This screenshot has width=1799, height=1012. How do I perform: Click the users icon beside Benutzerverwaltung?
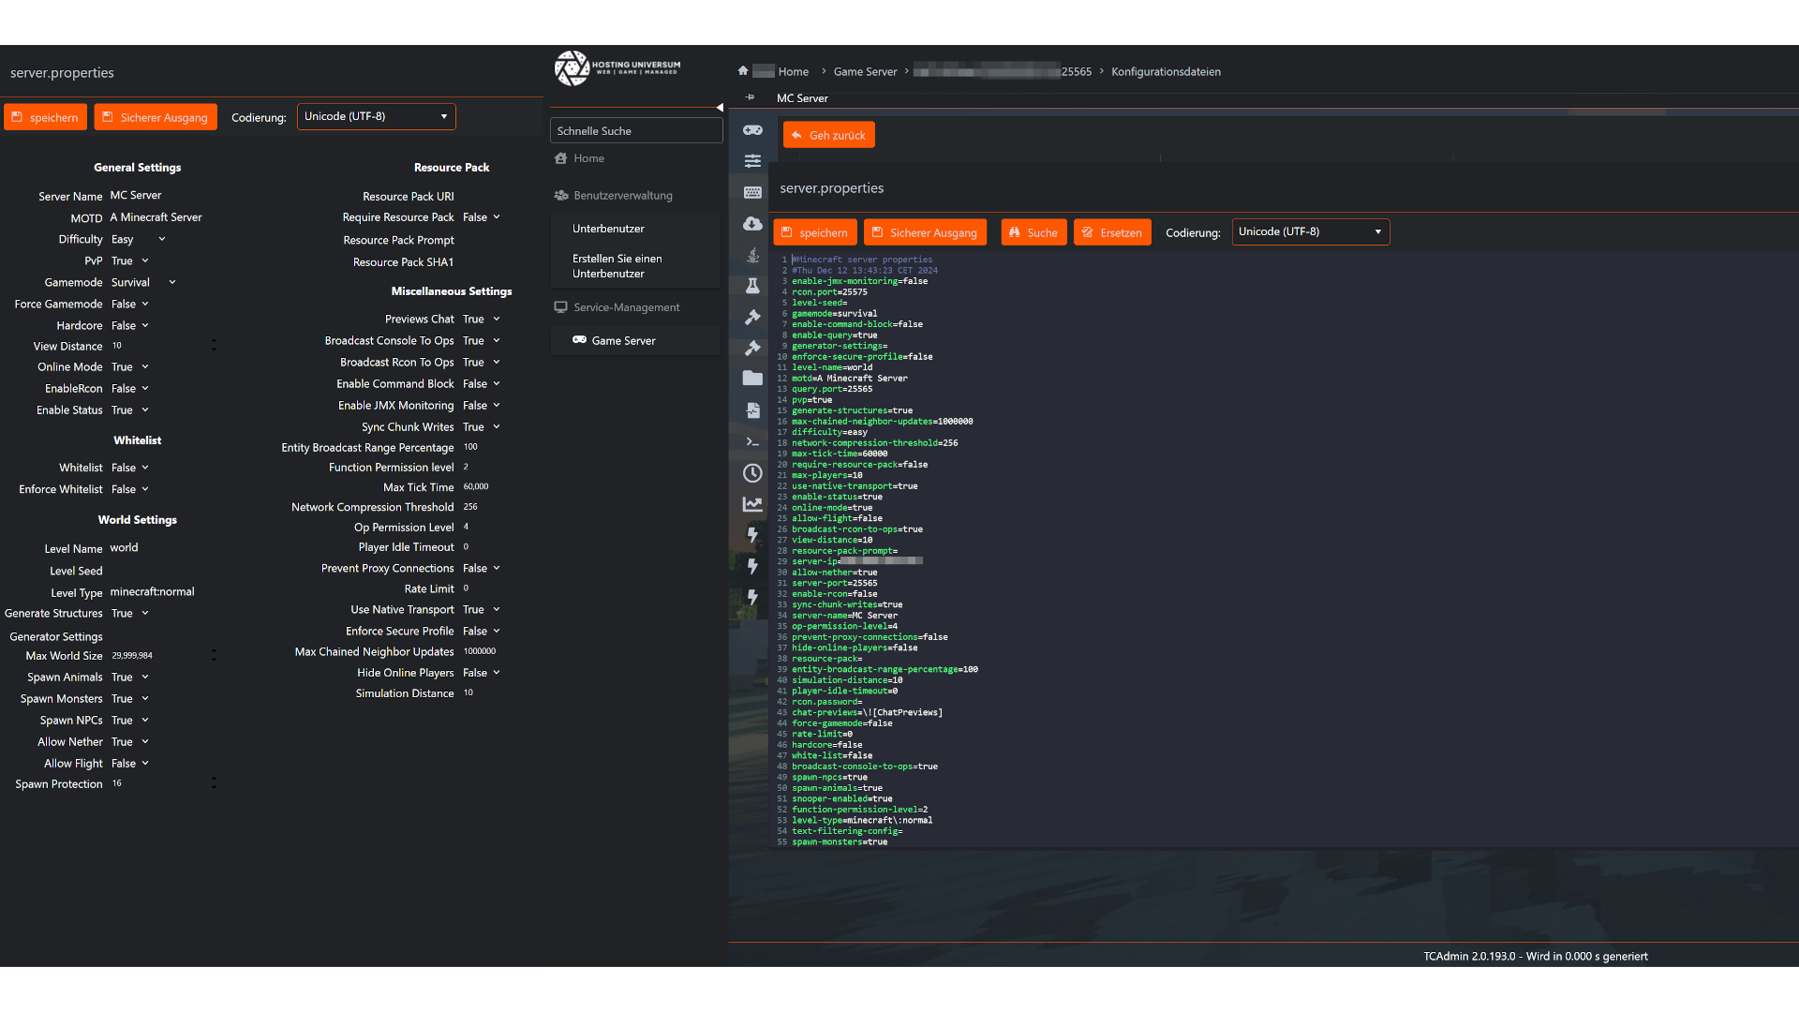pyautogui.click(x=561, y=196)
